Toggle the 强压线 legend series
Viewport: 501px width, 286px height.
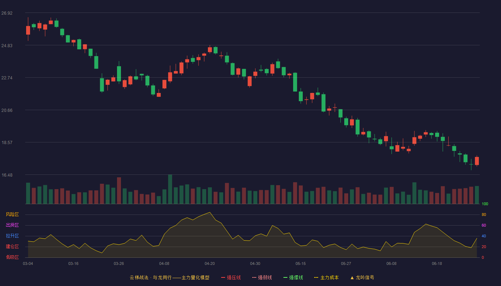coord(231,277)
